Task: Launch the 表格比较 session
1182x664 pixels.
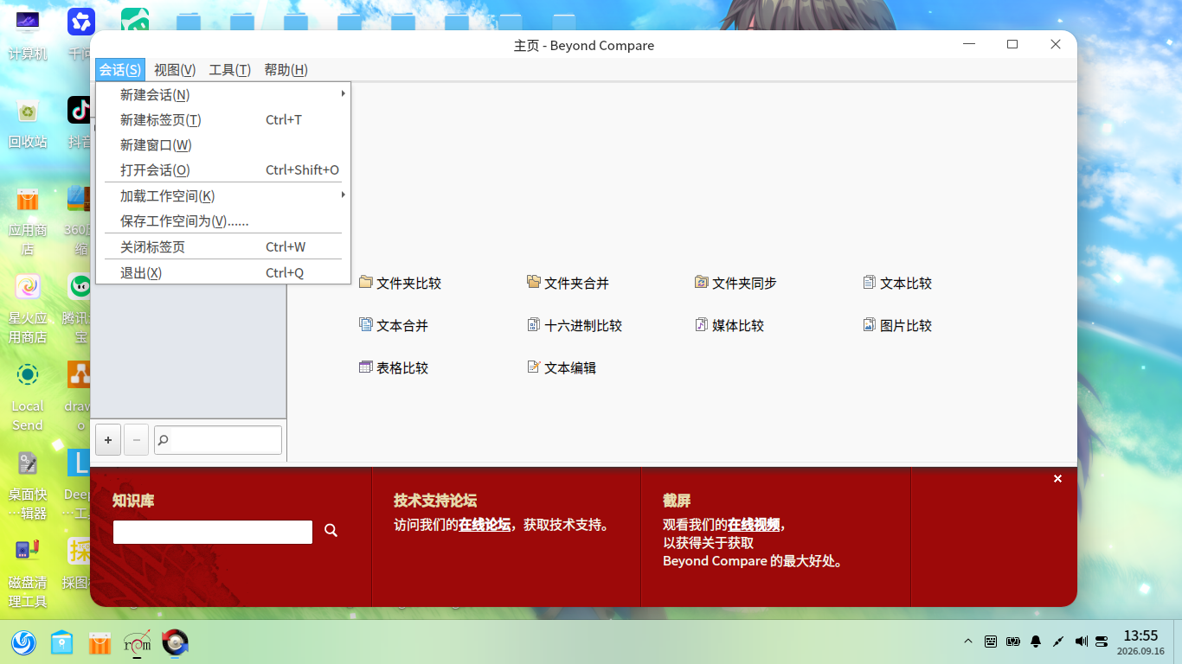Action: 394,367
